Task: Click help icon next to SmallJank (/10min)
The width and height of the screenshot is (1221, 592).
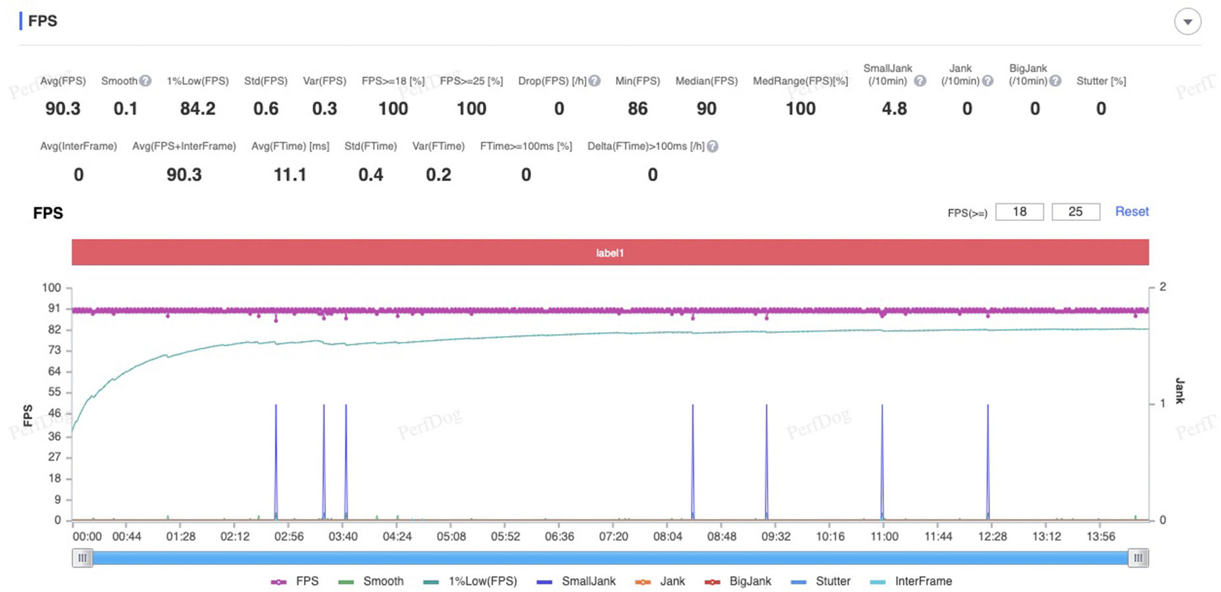Action: point(920,81)
